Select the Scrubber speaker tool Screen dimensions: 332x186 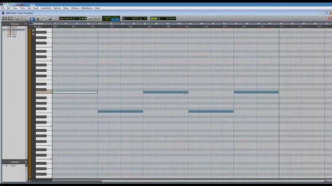50,19
